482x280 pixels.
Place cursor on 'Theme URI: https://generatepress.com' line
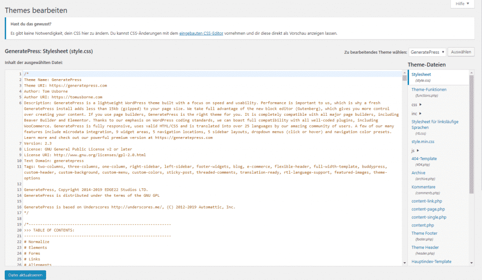(65, 86)
